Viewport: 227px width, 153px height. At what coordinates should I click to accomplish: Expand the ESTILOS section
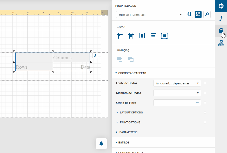pyautogui.click(x=124, y=142)
